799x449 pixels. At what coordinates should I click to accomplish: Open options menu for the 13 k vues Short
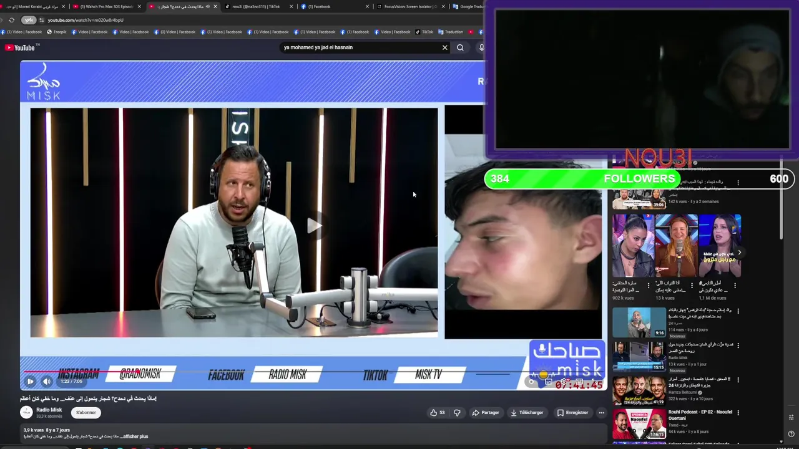click(x=691, y=286)
